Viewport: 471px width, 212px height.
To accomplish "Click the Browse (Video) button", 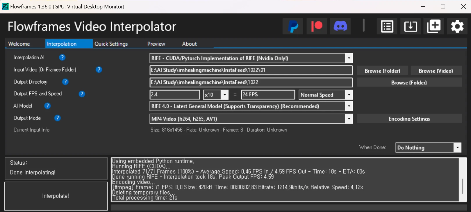I will pos(436,71).
